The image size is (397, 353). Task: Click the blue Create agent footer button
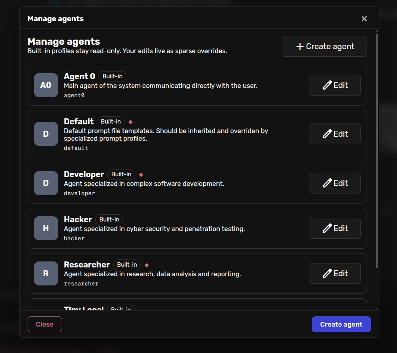coord(341,324)
